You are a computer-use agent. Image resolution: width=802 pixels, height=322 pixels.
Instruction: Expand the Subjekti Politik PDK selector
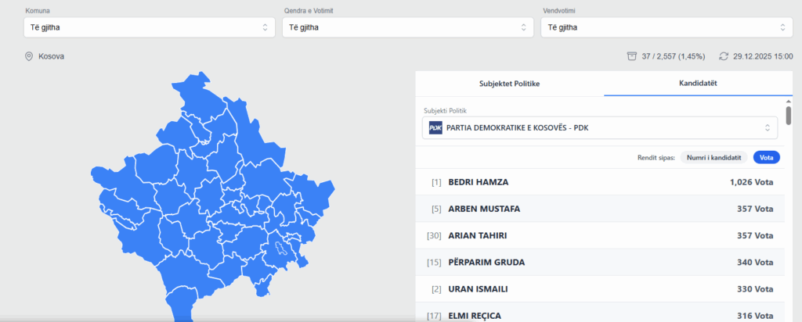[x=601, y=127]
